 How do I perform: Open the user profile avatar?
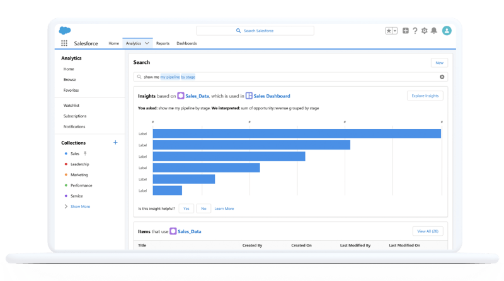[x=447, y=31]
